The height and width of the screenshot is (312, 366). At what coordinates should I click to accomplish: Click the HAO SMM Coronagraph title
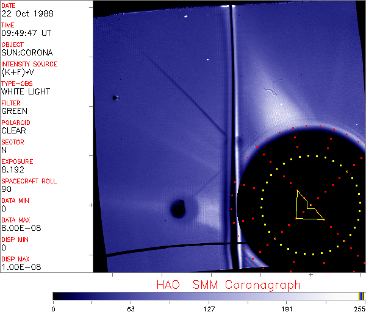click(x=228, y=285)
